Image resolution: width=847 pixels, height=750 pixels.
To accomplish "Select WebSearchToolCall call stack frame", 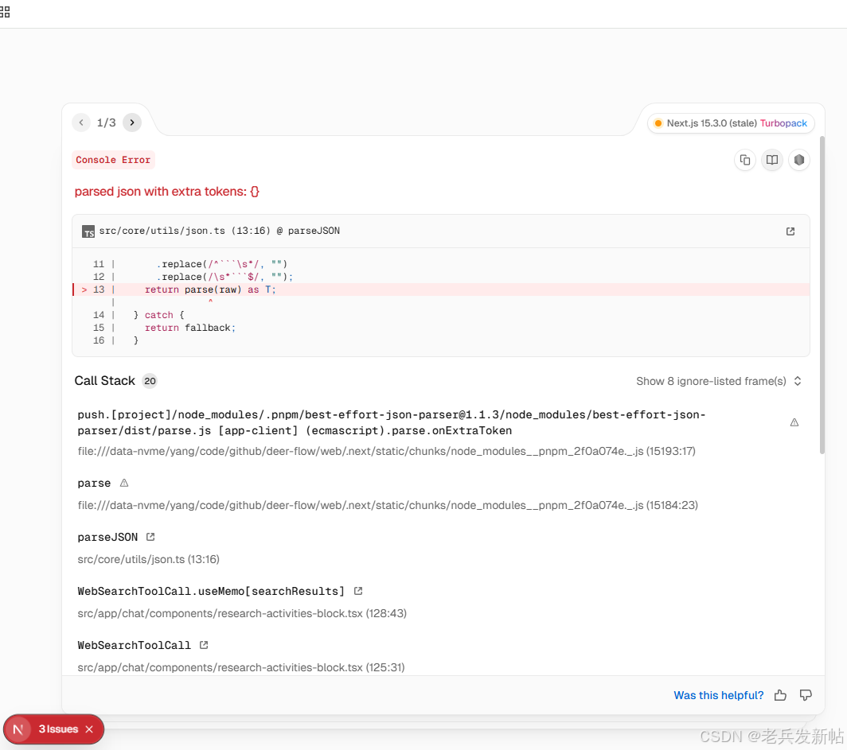I will point(134,645).
